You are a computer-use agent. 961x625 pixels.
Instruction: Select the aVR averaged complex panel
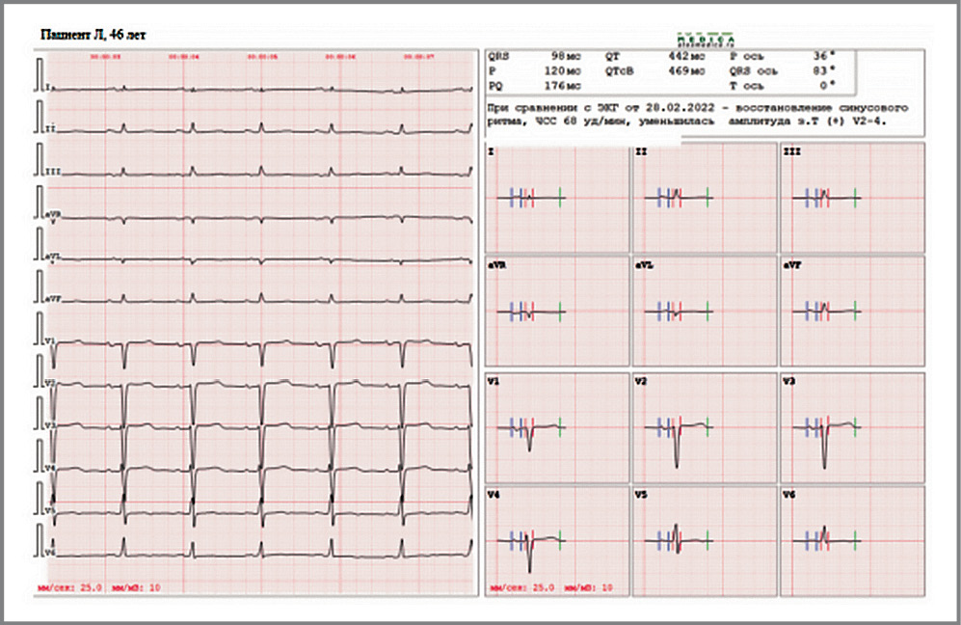click(557, 310)
